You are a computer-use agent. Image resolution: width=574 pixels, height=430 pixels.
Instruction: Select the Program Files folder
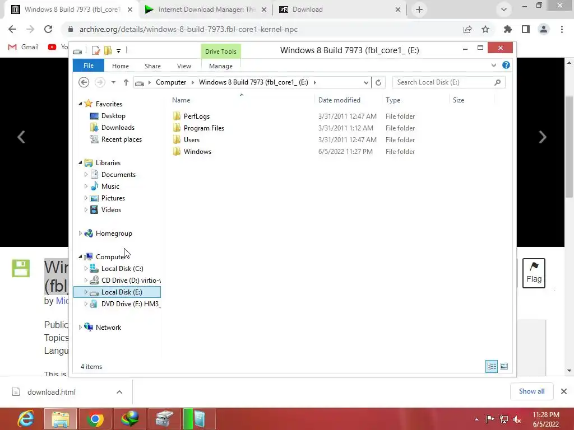[204, 128]
